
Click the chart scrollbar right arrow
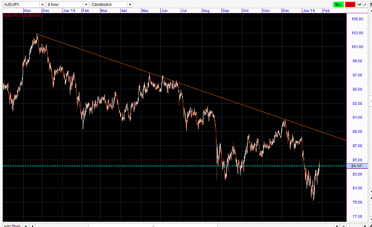tap(337, 225)
